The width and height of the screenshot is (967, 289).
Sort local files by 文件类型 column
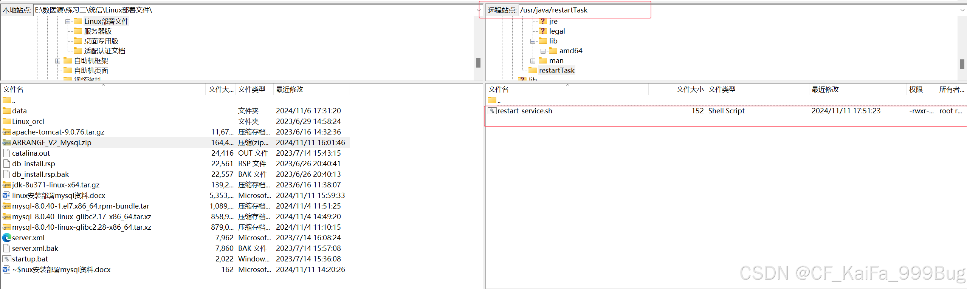click(254, 89)
